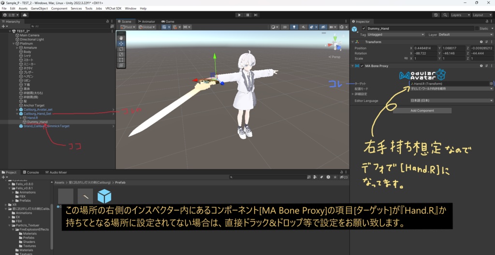The image size is (495, 255).
Task: Click the Position X value field
Action: coord(425,48)
